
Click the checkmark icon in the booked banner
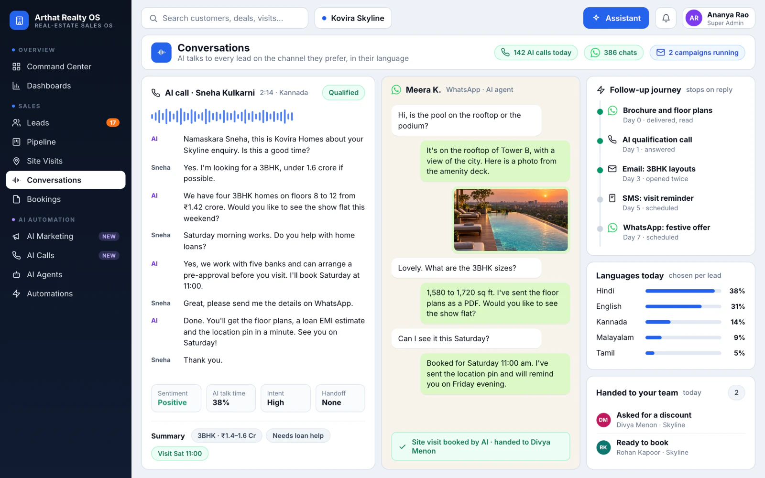403,446
